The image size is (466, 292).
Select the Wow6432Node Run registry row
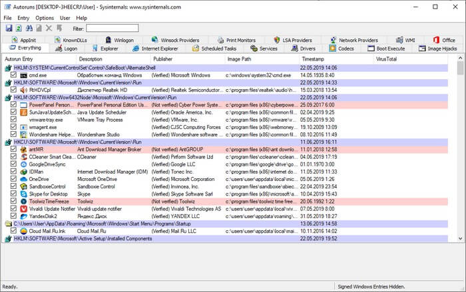[226, 97]
